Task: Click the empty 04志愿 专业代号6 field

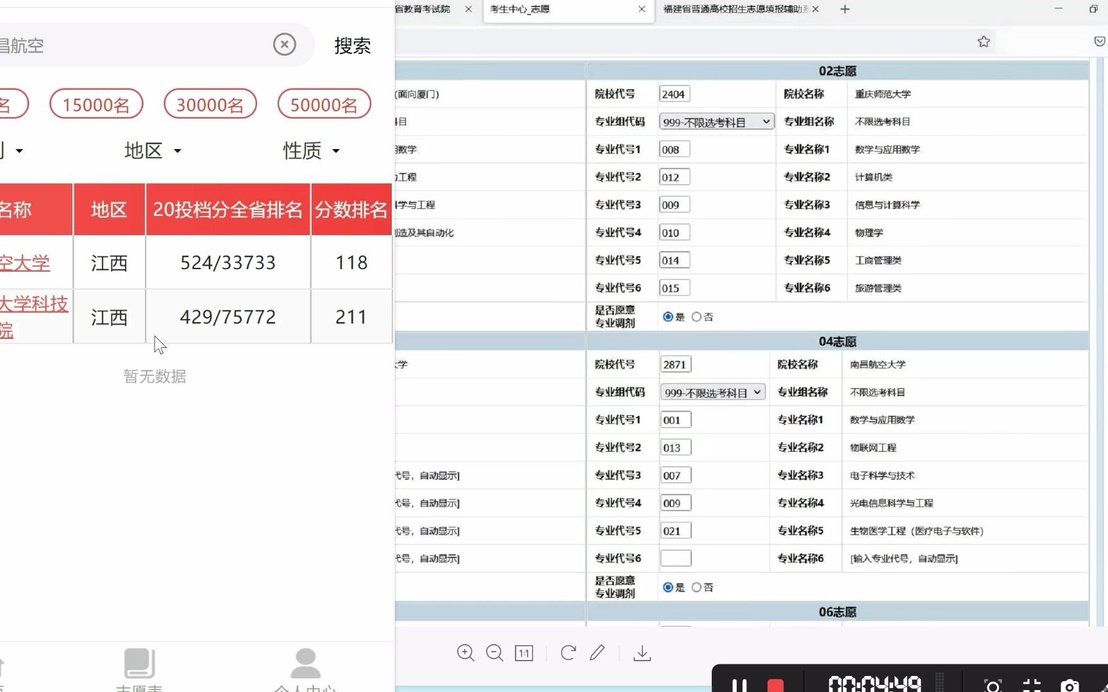Action: [x=676, y=558]
